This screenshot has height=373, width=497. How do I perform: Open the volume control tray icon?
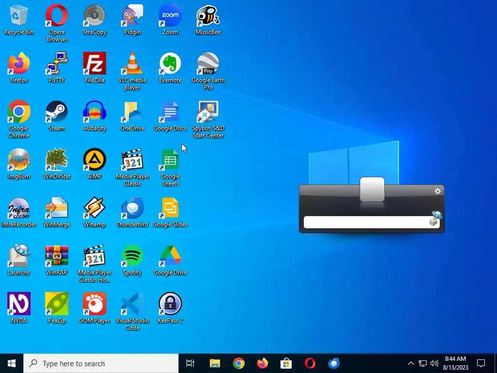click(x=434, y=363)
